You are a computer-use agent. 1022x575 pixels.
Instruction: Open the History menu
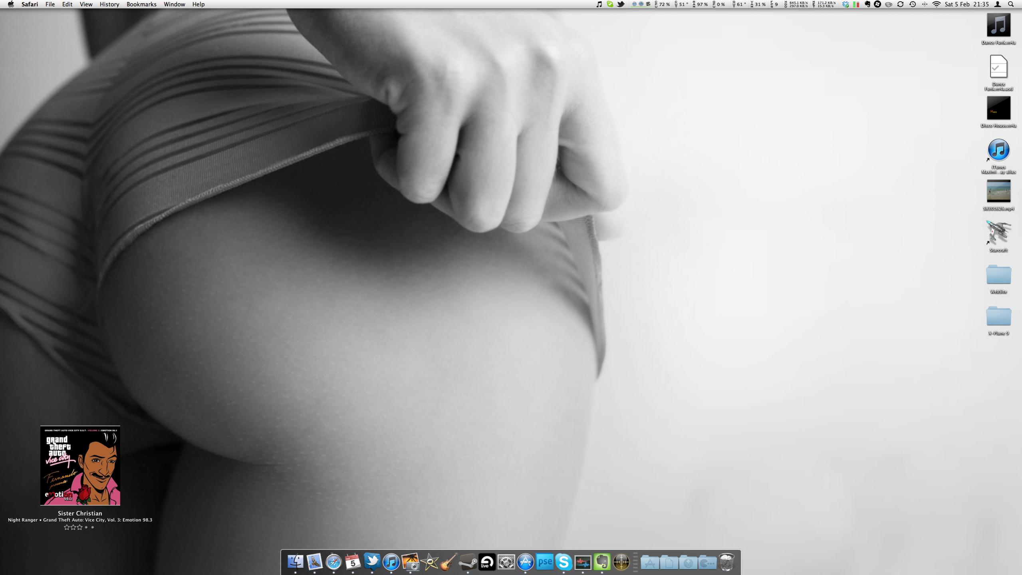click(109, 4)
